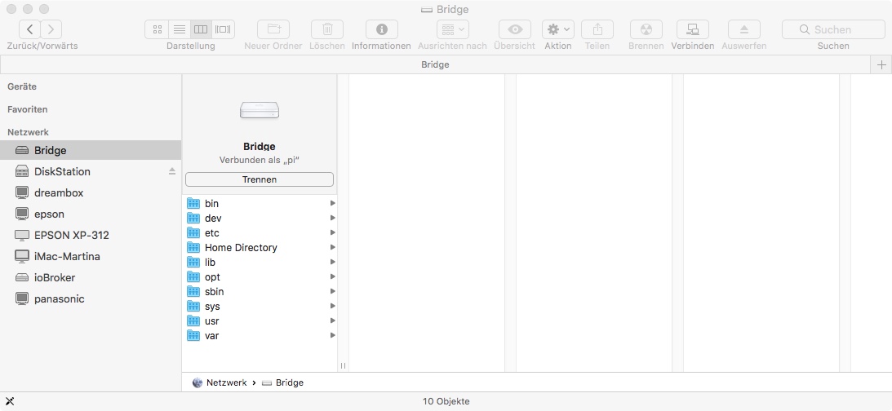Click the Verbinden server icon
Image resolution: width=892 pixels, height=411 pixels.
(x=692, y=29)
